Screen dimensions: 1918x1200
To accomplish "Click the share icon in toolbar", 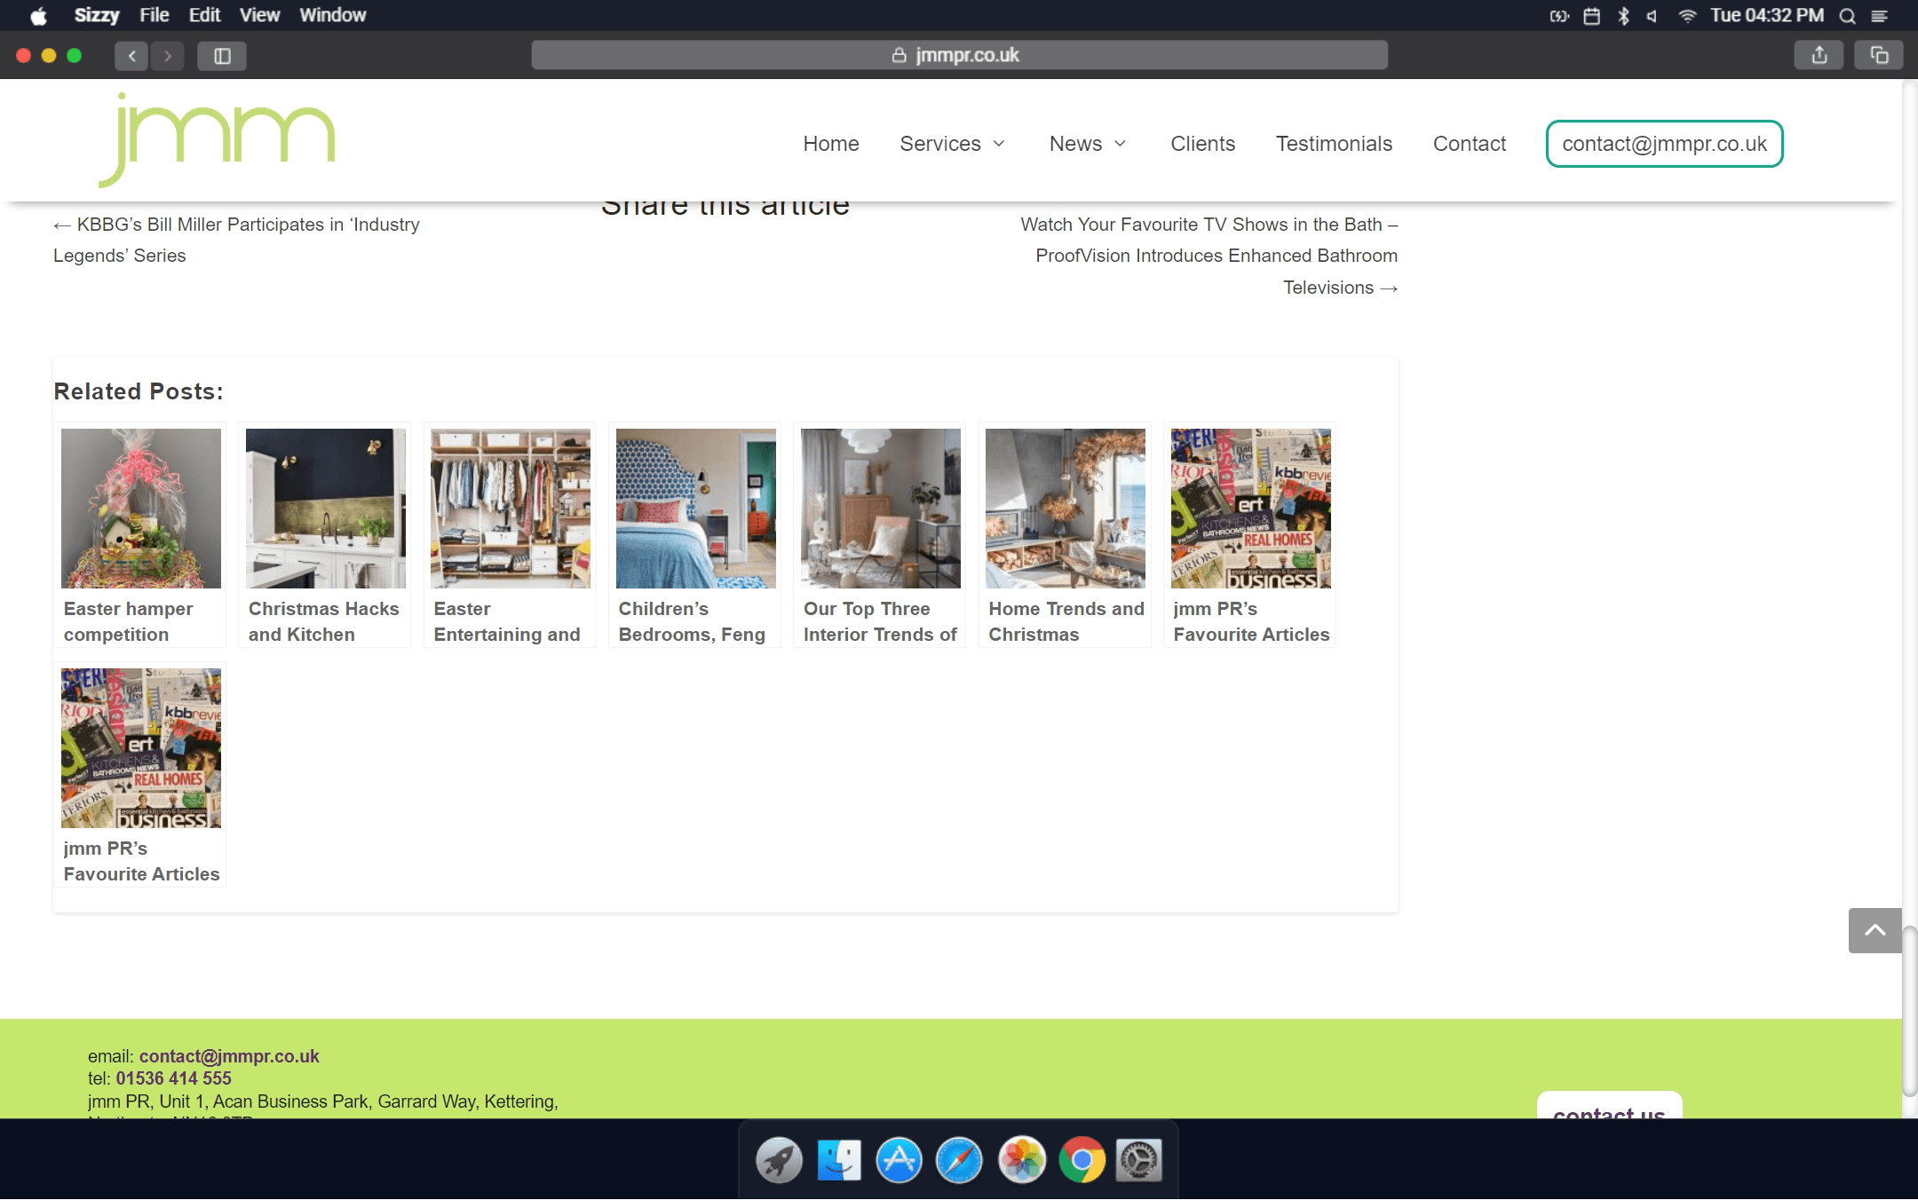I will tap(1819, 55).
